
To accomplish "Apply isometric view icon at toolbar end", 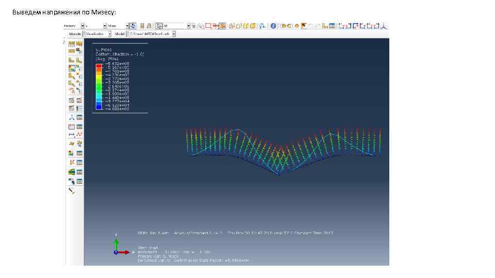I will pos(384,26).
